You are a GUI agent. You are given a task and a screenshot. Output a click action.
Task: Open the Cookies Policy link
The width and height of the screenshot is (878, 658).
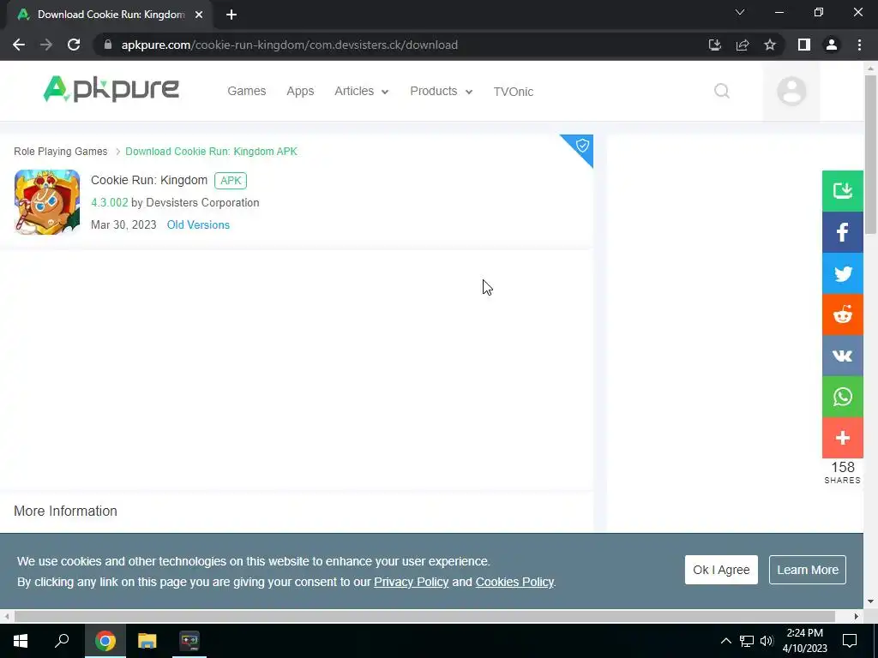click(514, 582)
